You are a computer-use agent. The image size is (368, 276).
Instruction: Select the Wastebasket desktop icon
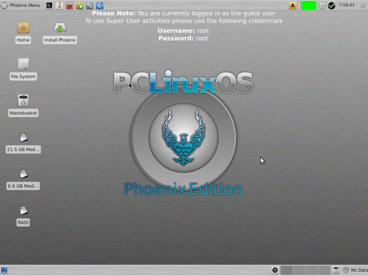coord(23,106)
